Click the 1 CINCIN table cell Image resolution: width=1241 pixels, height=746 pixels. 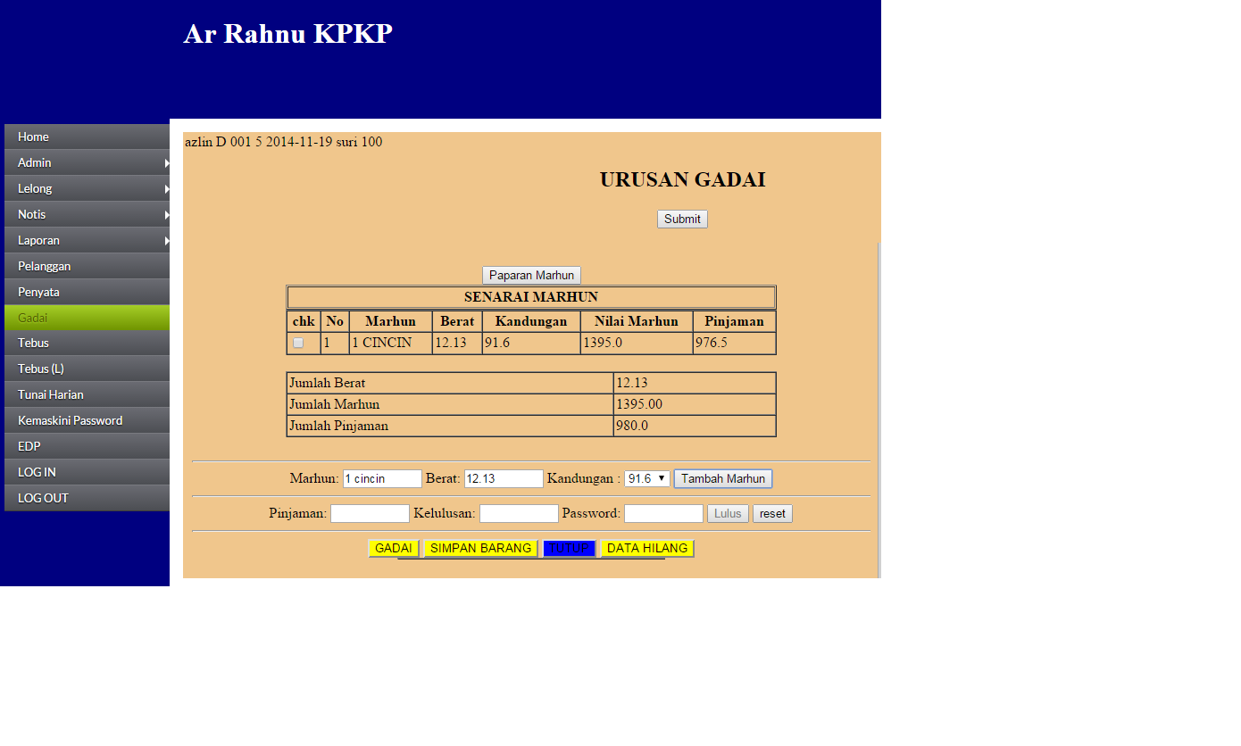point(390,343)
